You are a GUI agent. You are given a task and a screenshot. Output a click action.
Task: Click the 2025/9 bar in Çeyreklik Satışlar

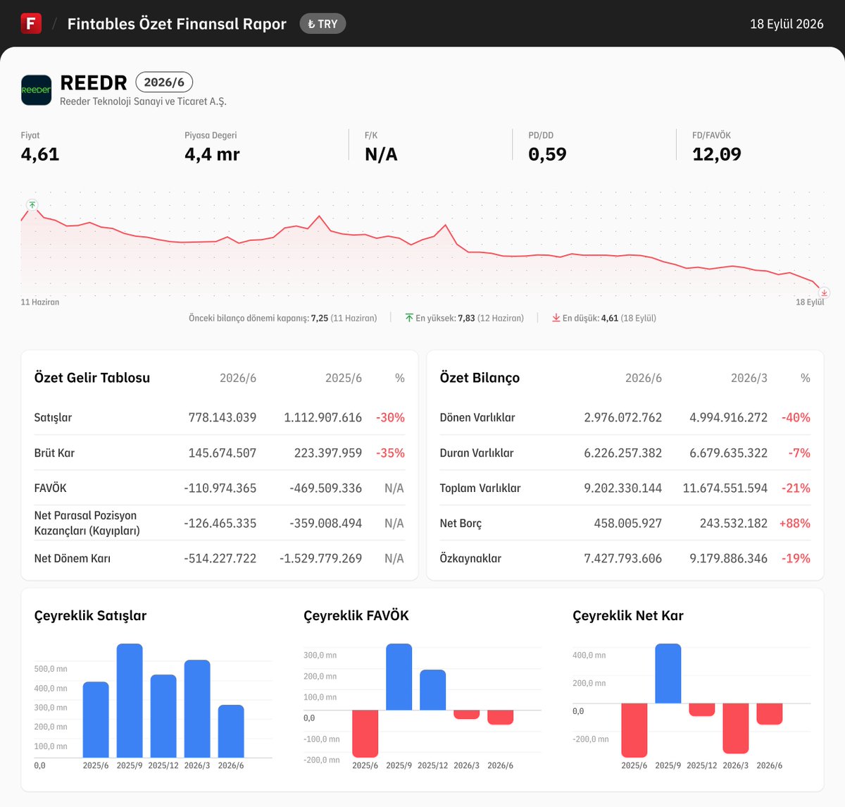pyautogui.click(x=130, y=701)
